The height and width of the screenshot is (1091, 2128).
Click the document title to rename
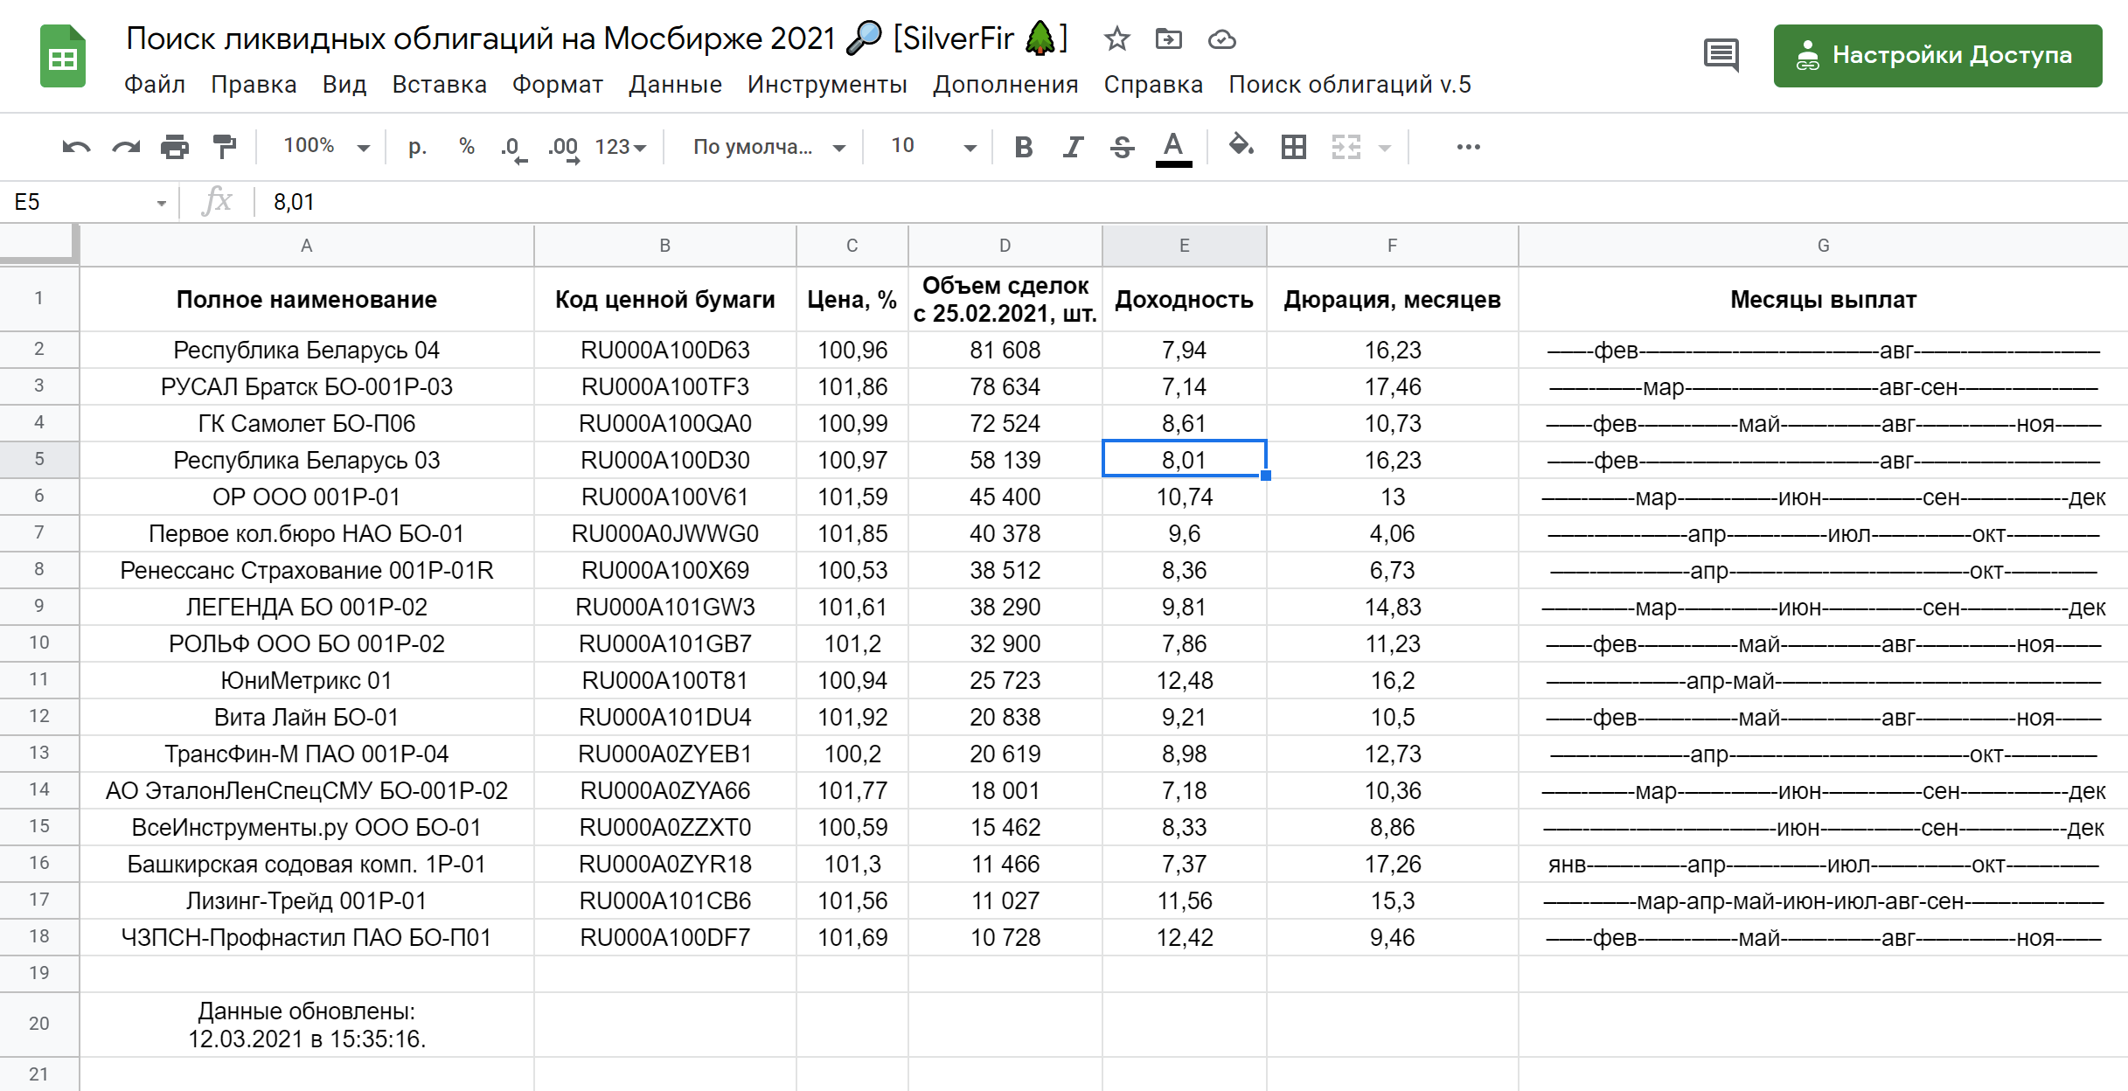(x=596, y=38)
